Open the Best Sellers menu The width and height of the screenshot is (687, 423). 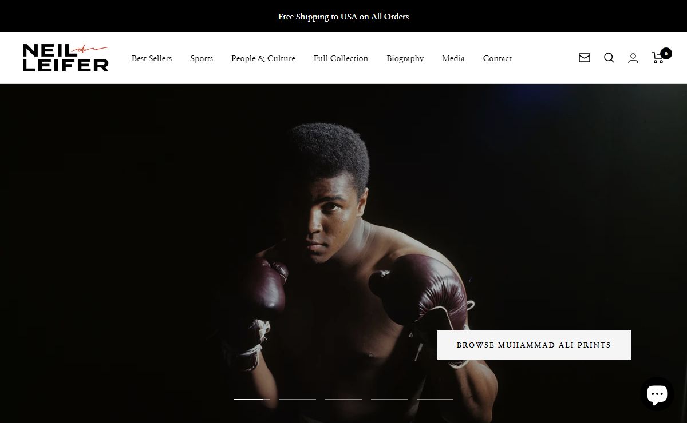(x=152, y=58)
